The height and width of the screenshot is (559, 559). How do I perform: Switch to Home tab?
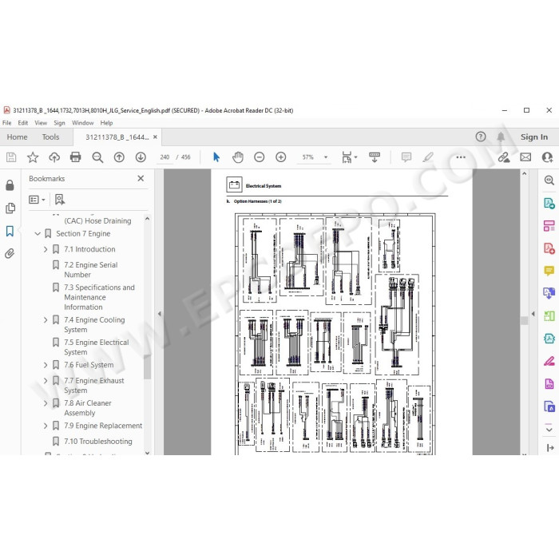[17, 137]
